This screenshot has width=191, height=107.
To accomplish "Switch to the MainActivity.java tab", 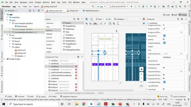I will 92,11.
